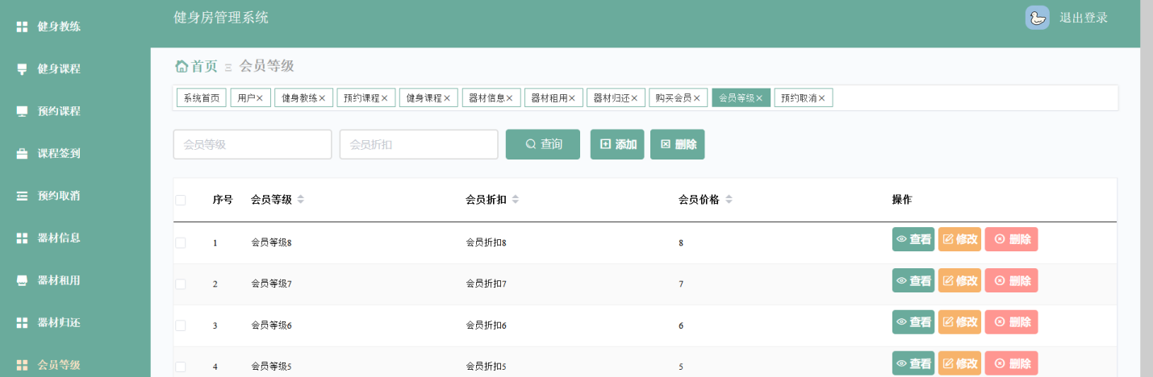Delete the 会员等级7 row
The height and width of the screenshot is (377, 1153).
[x=1011, y=280]
